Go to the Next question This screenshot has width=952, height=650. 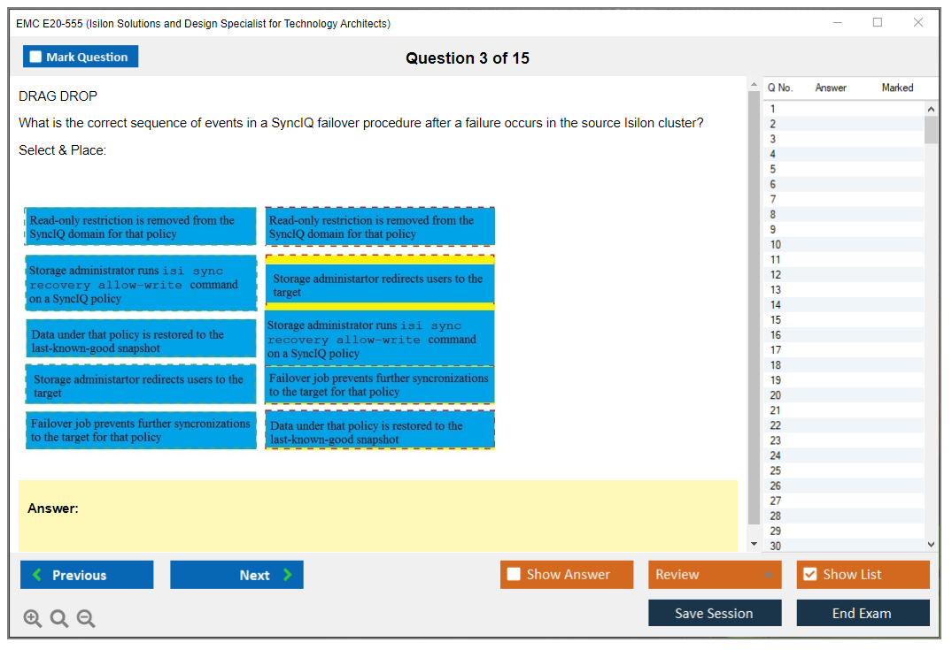(236, 575)
